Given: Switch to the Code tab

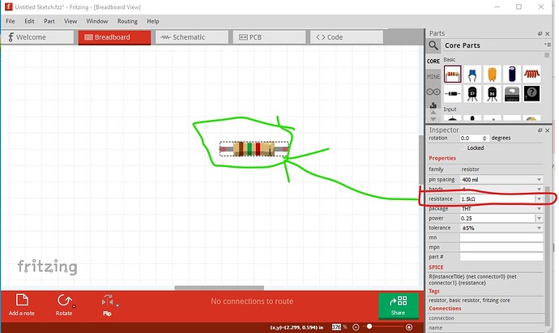Looking at the screenshot, I should pos(347,37).
